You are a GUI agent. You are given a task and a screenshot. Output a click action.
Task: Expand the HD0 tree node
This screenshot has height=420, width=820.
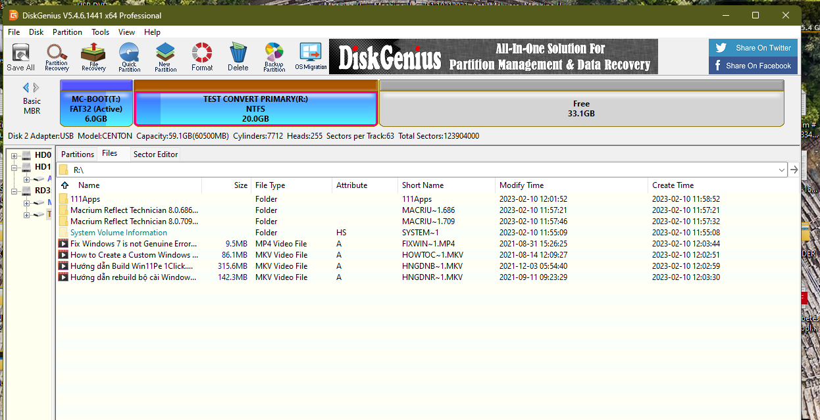pyautogui.click(x=14, y=156)
